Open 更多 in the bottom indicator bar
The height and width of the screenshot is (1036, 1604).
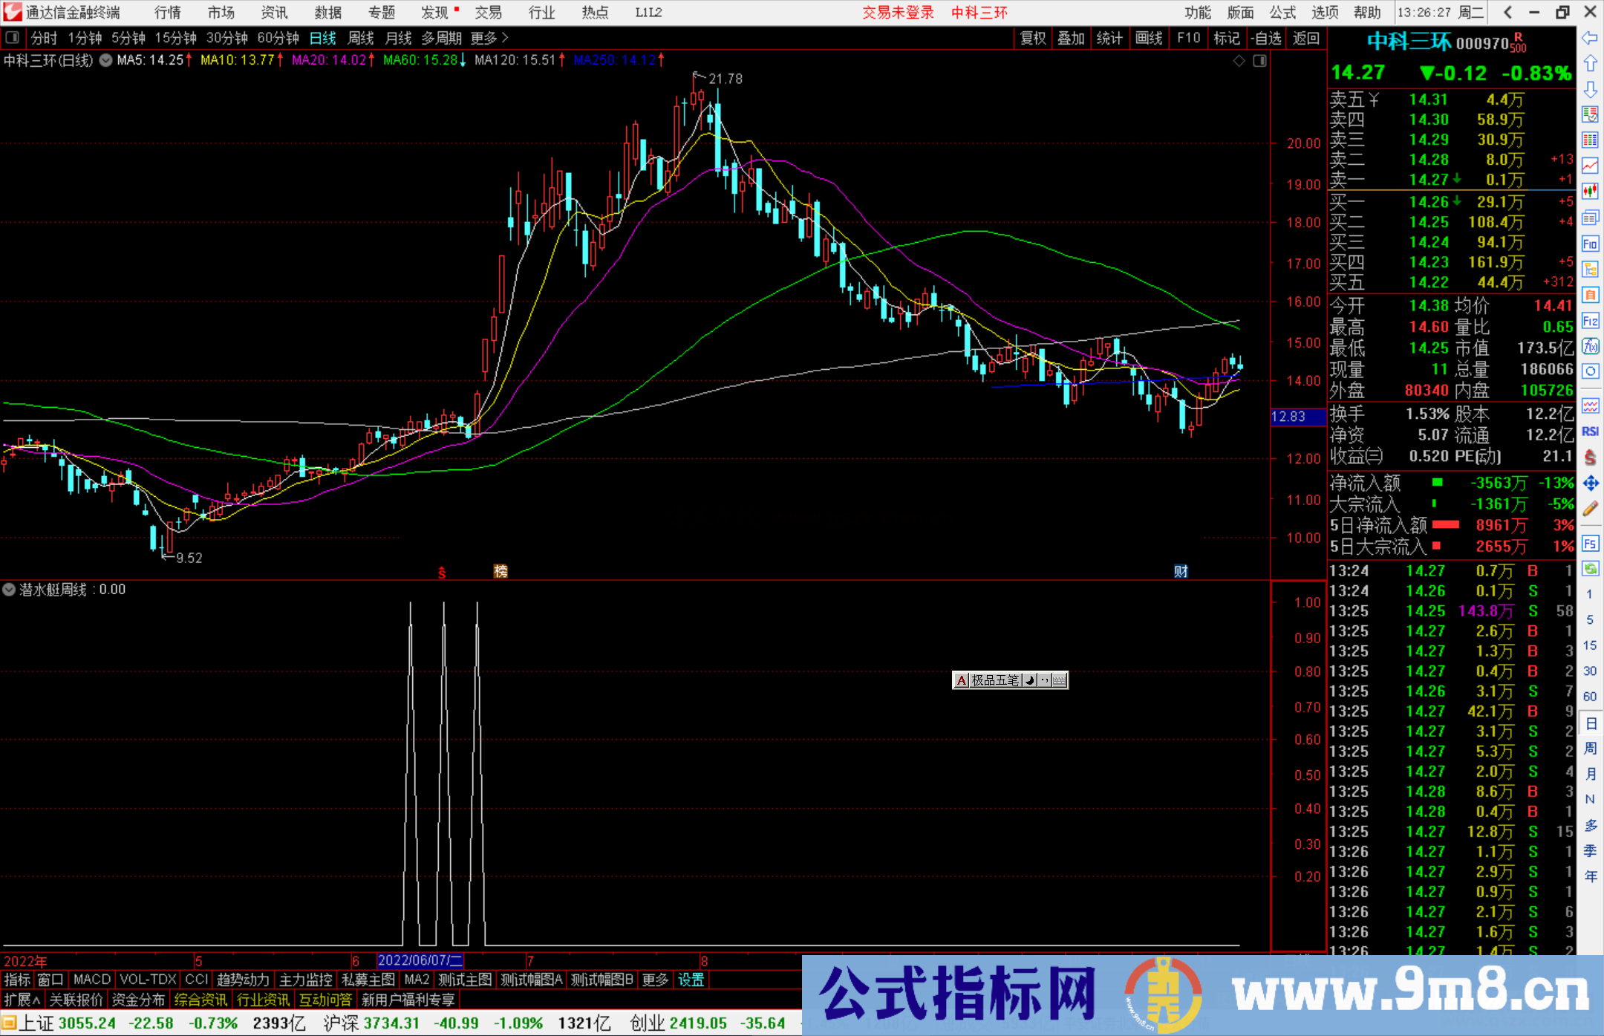click(x=653, y=980)
